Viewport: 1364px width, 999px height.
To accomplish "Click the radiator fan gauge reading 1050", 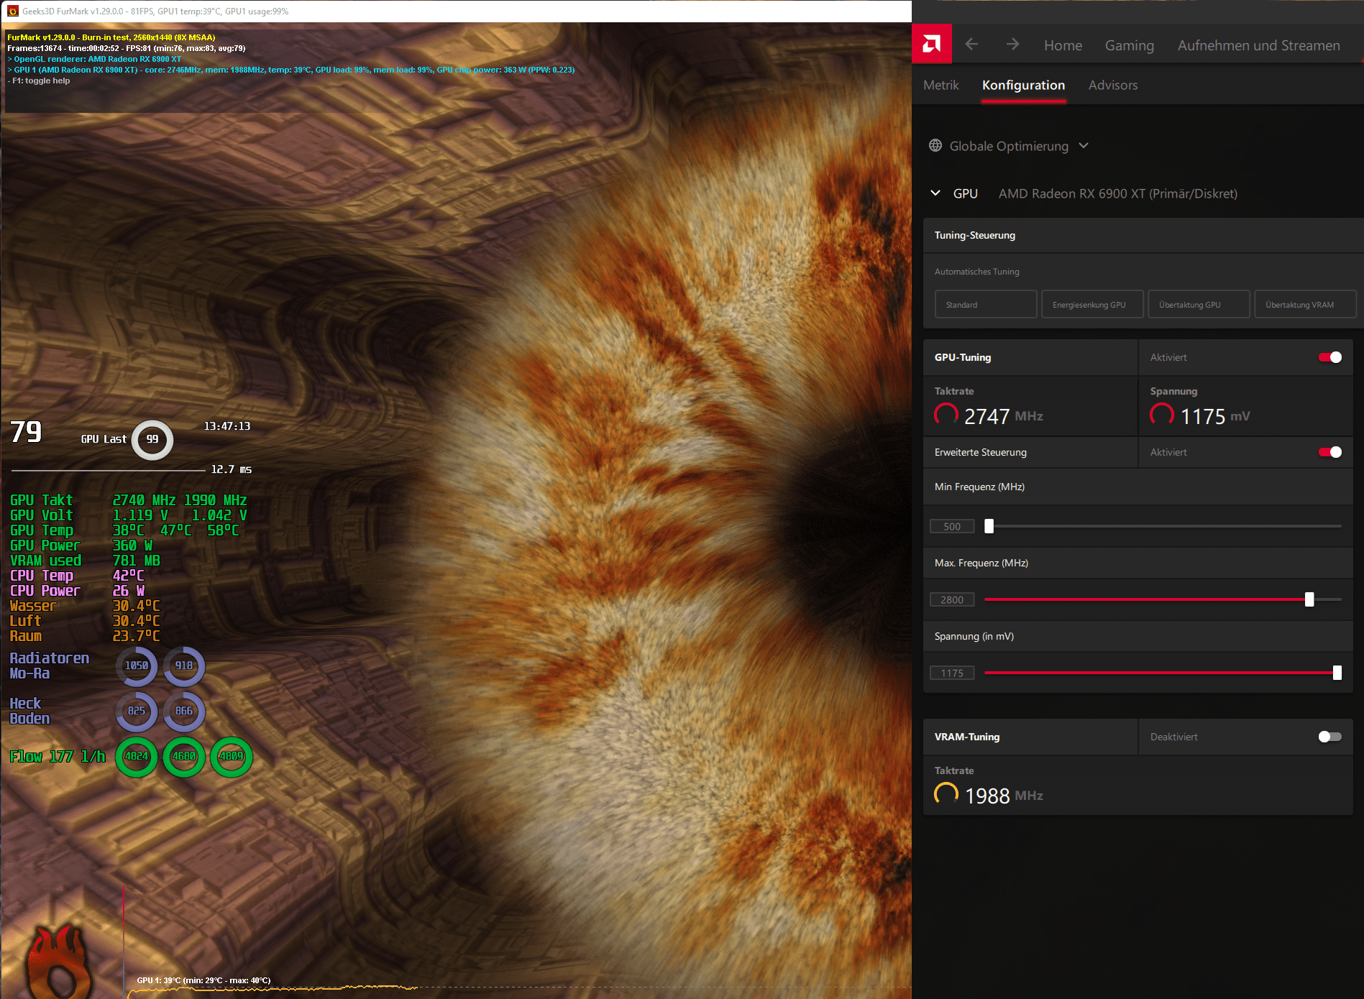I will 137,666.
